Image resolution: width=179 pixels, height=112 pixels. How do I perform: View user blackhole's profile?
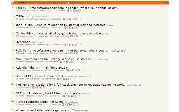[31, 96]
